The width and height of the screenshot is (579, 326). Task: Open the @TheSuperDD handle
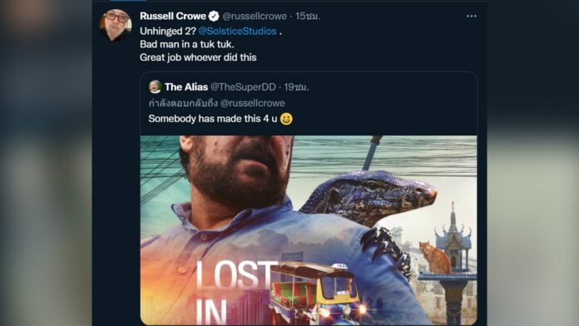(243, 87)
